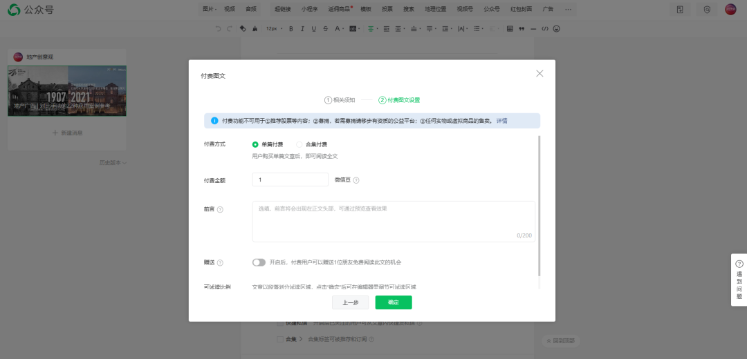747x359 pixels.
Task: Select 单篇付费 radio option
Action: pos(256,144)
